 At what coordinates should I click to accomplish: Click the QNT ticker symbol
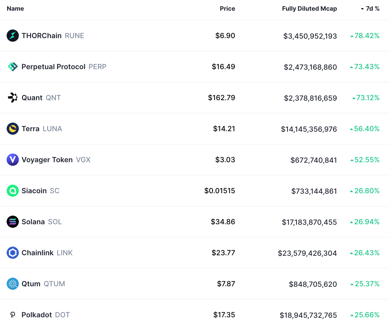point(53,98)
